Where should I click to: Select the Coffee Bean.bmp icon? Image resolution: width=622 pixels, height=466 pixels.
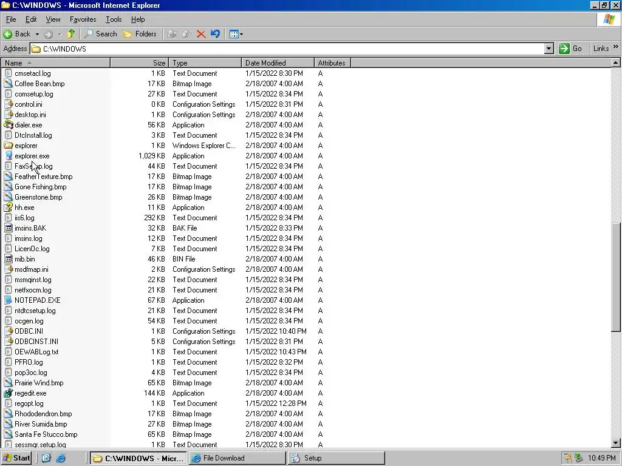pos(9,84)
